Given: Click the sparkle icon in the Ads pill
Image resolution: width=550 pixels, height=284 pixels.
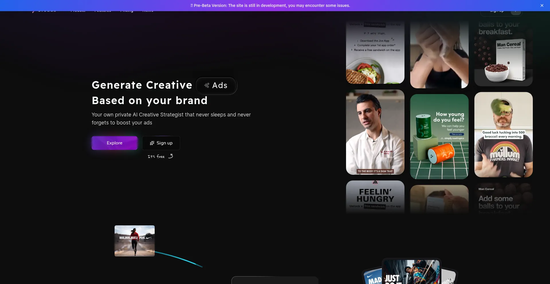Looking at the screenshot, I should 207,85.
